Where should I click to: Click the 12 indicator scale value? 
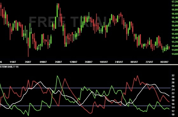pyautogui.click(x=173, y=111)
